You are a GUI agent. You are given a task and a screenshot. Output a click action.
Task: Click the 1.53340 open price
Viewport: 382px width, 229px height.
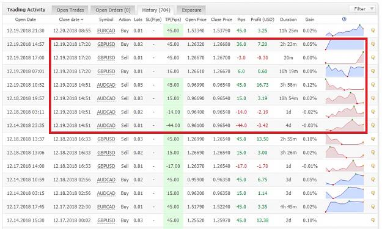coord(196,31)
